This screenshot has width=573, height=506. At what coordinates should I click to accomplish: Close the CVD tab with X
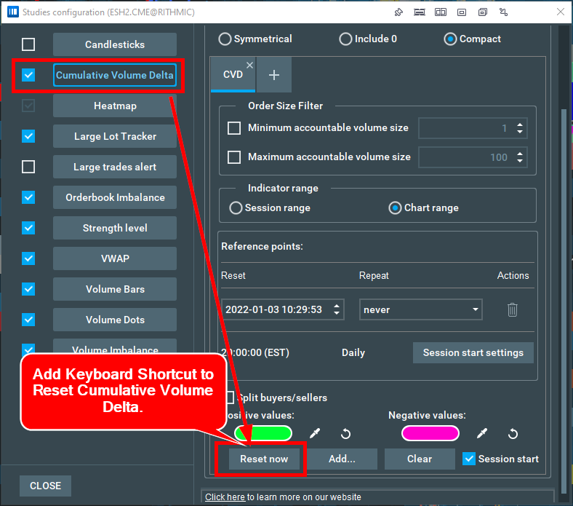pos(249,66)
